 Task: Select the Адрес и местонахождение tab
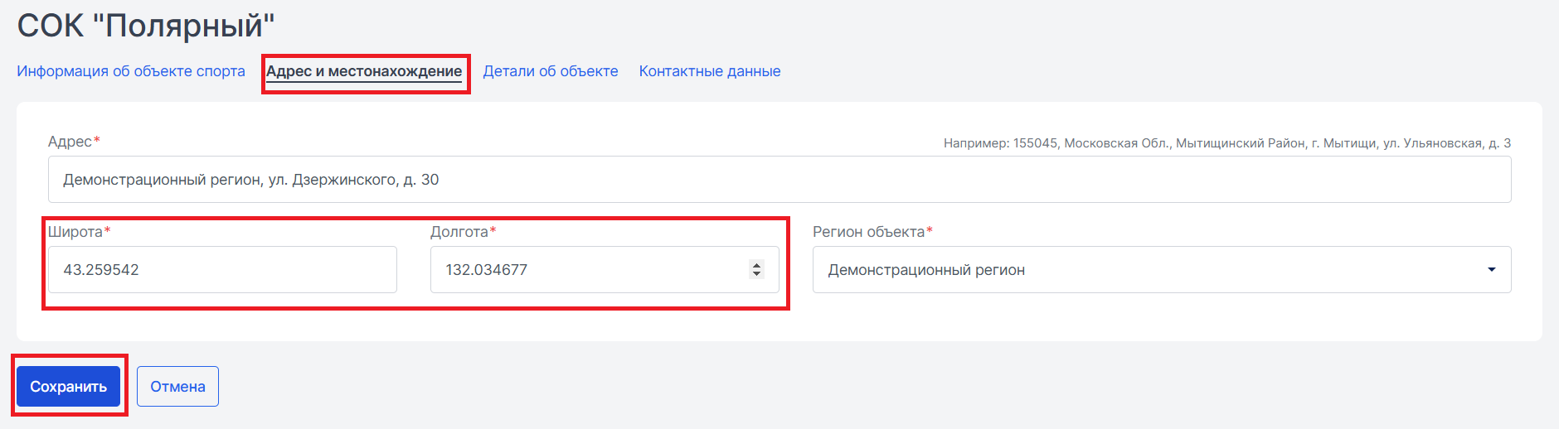364,71
